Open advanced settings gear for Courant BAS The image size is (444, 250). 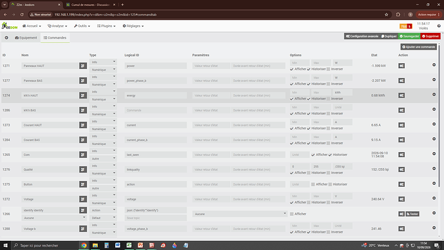click(x=402, y=140)
